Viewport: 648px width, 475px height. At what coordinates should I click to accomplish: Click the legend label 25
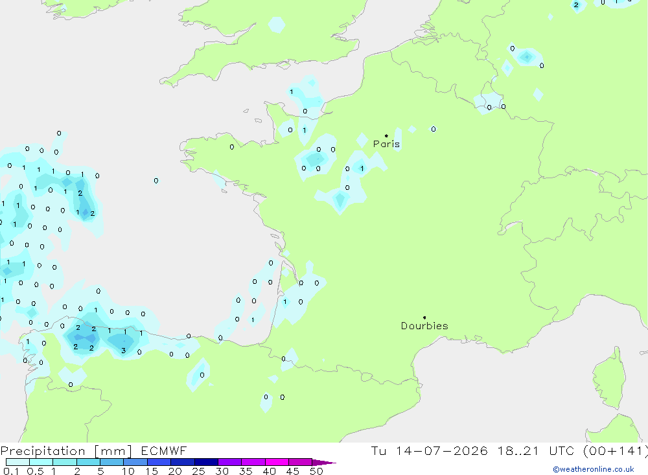point(198,471)
